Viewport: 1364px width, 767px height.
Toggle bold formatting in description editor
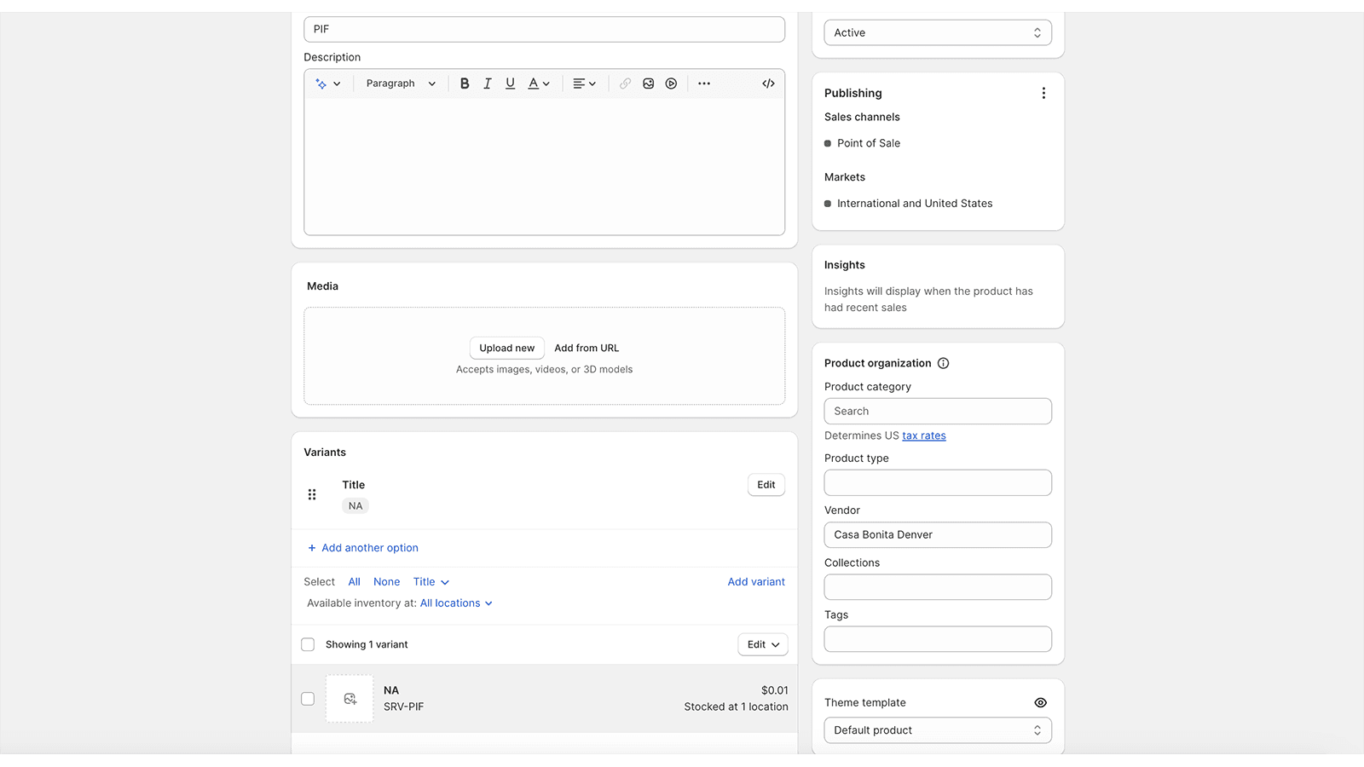point(465,84)
